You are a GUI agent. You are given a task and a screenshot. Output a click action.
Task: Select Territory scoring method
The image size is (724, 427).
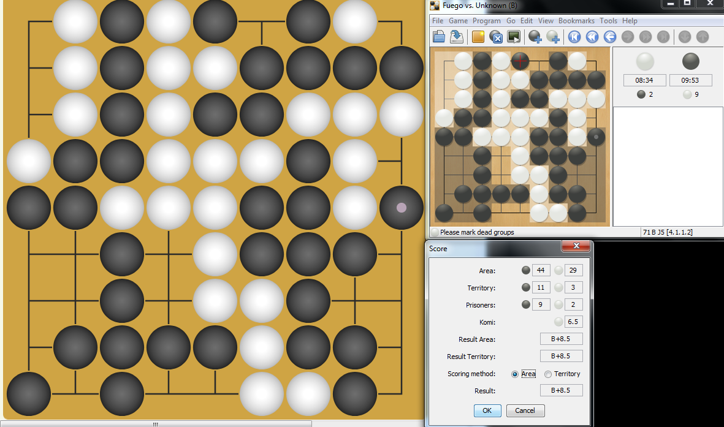(x=562, y=374)
